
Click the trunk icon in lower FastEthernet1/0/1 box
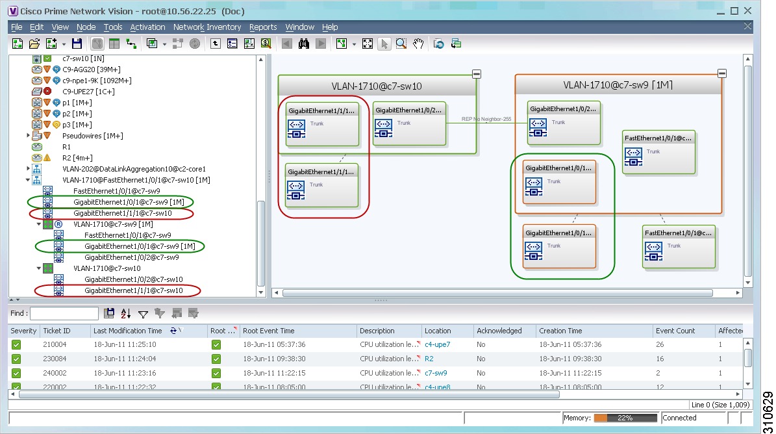pos(653,251)
